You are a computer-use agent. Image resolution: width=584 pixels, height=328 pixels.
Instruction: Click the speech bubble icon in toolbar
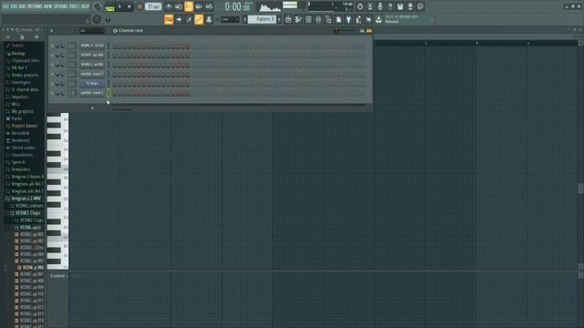420,6
